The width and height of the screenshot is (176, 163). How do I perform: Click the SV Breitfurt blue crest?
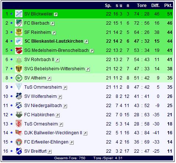click(x=19, y=151)
